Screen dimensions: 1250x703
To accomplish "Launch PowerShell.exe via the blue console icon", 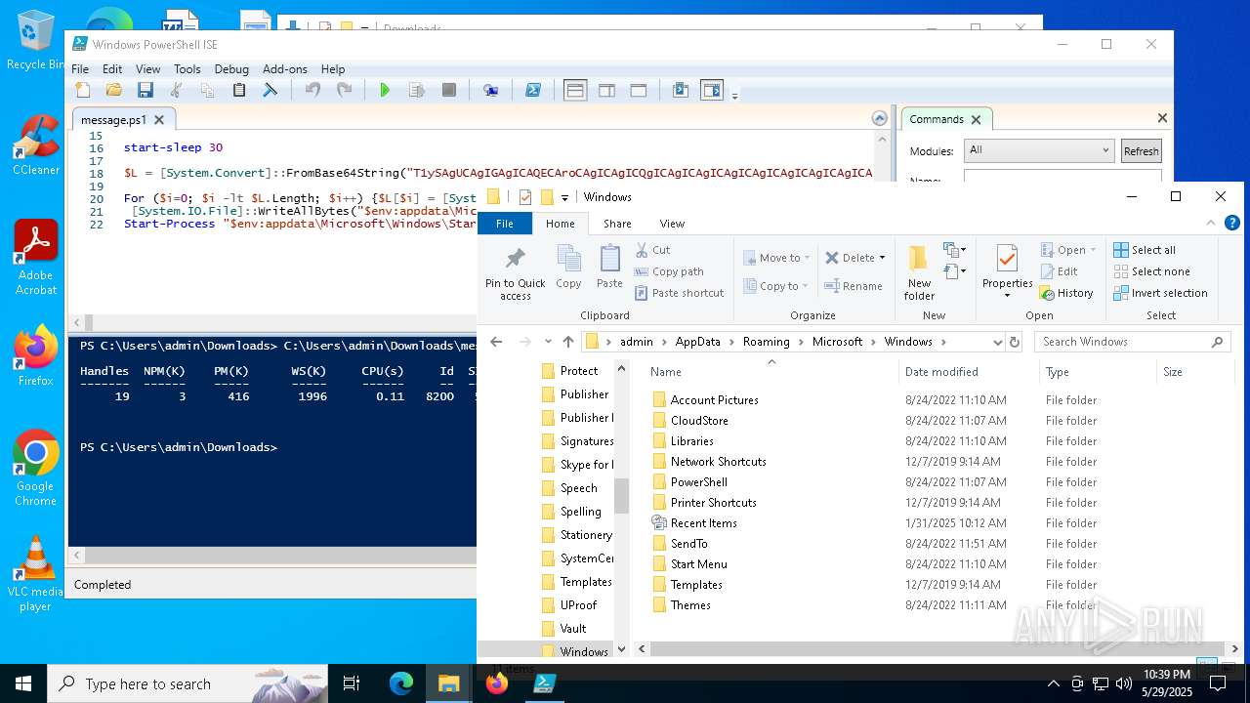I will coord(533,90).
